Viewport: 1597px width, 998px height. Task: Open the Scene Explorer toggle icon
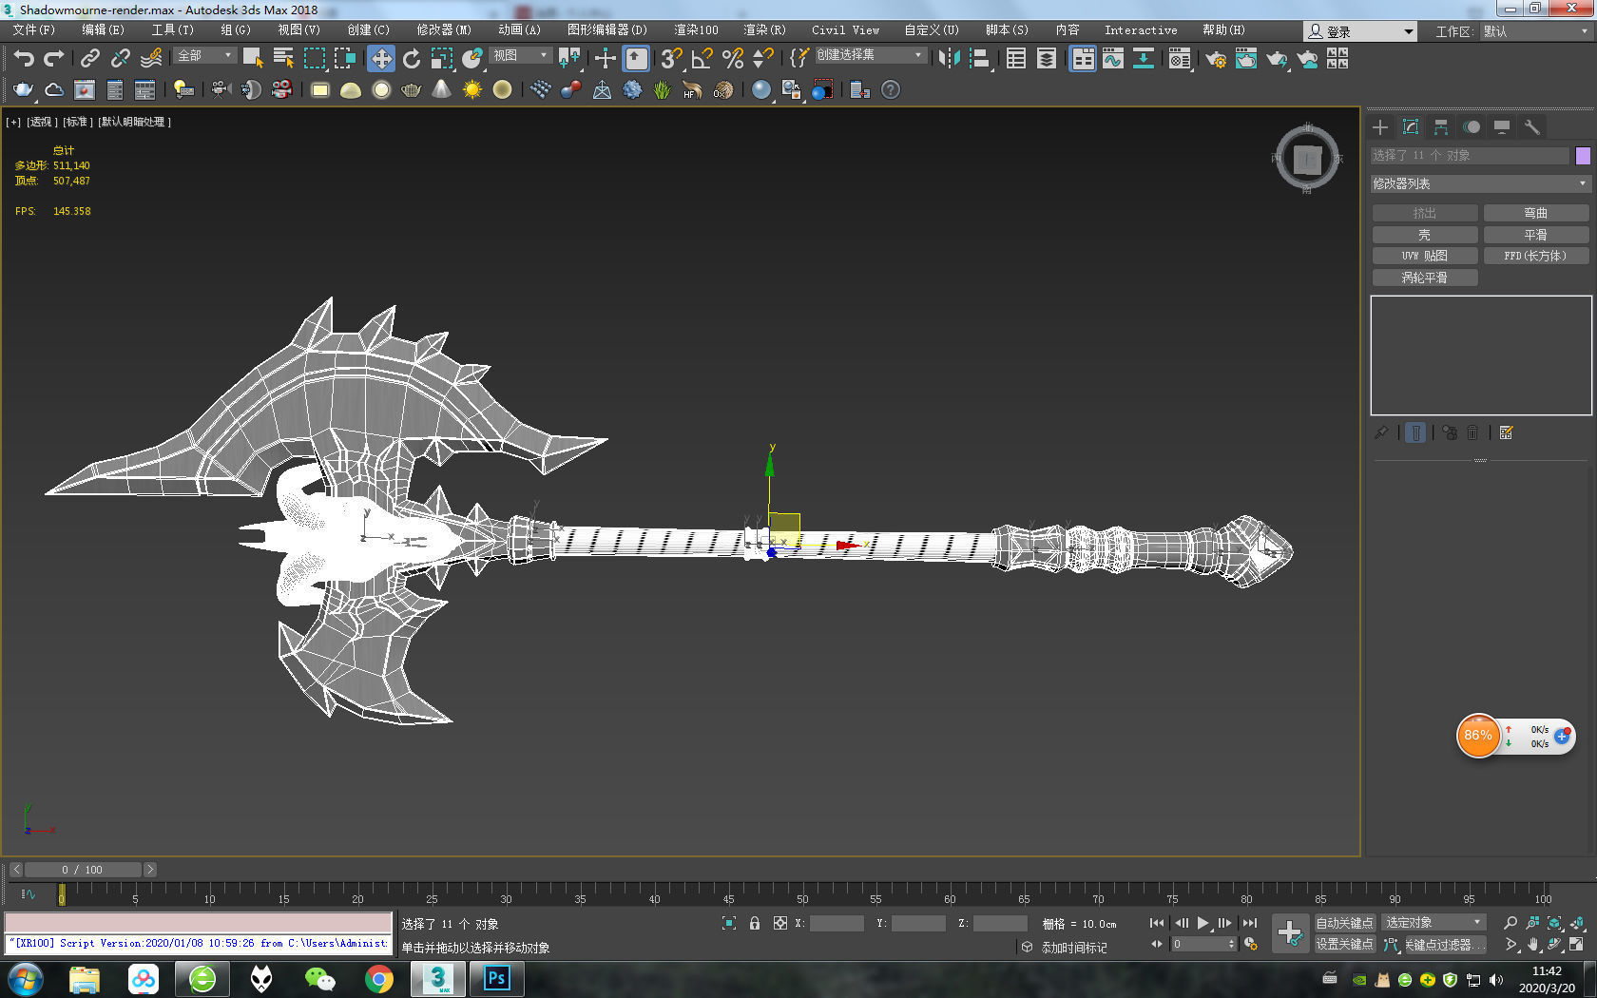tap(1016, 58)
